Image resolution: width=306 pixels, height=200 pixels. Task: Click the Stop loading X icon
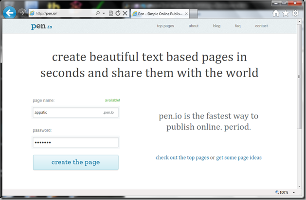pyautogui.click(x=125, y=13)
